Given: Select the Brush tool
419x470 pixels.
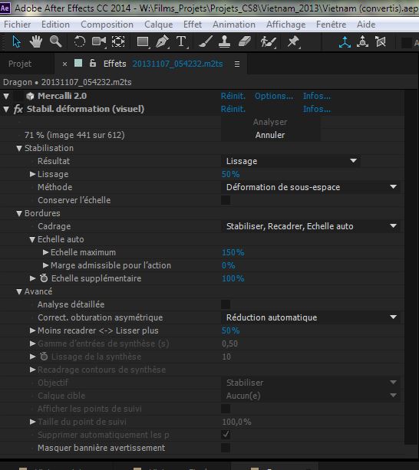Looking at the screenshot, I should [x=206, y=41].
